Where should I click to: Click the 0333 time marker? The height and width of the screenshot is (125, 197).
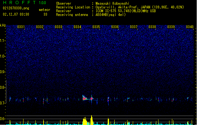click(59, 27)
